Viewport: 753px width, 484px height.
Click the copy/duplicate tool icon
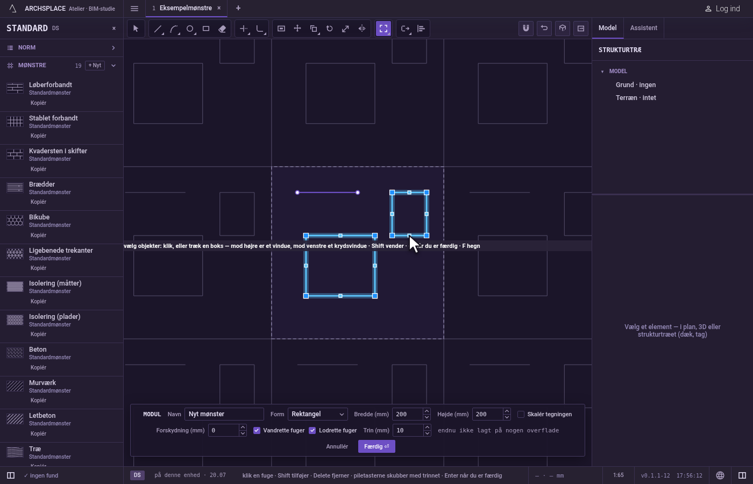pyautogui.click(x=314, y=29)
